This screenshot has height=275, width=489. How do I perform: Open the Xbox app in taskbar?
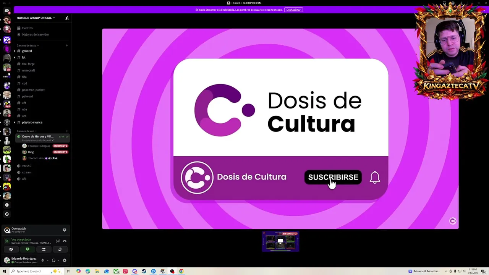coord(116,271)
